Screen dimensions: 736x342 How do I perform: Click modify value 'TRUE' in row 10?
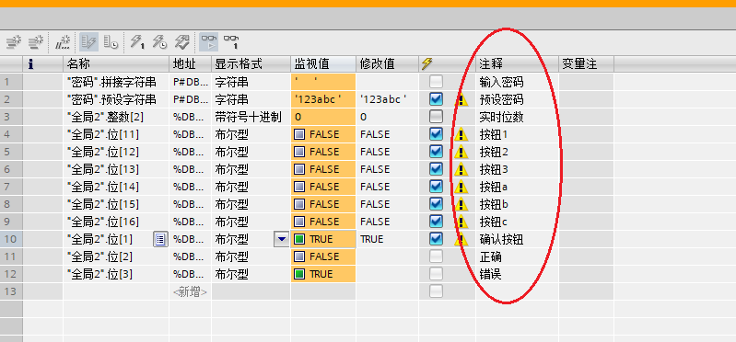372,239
